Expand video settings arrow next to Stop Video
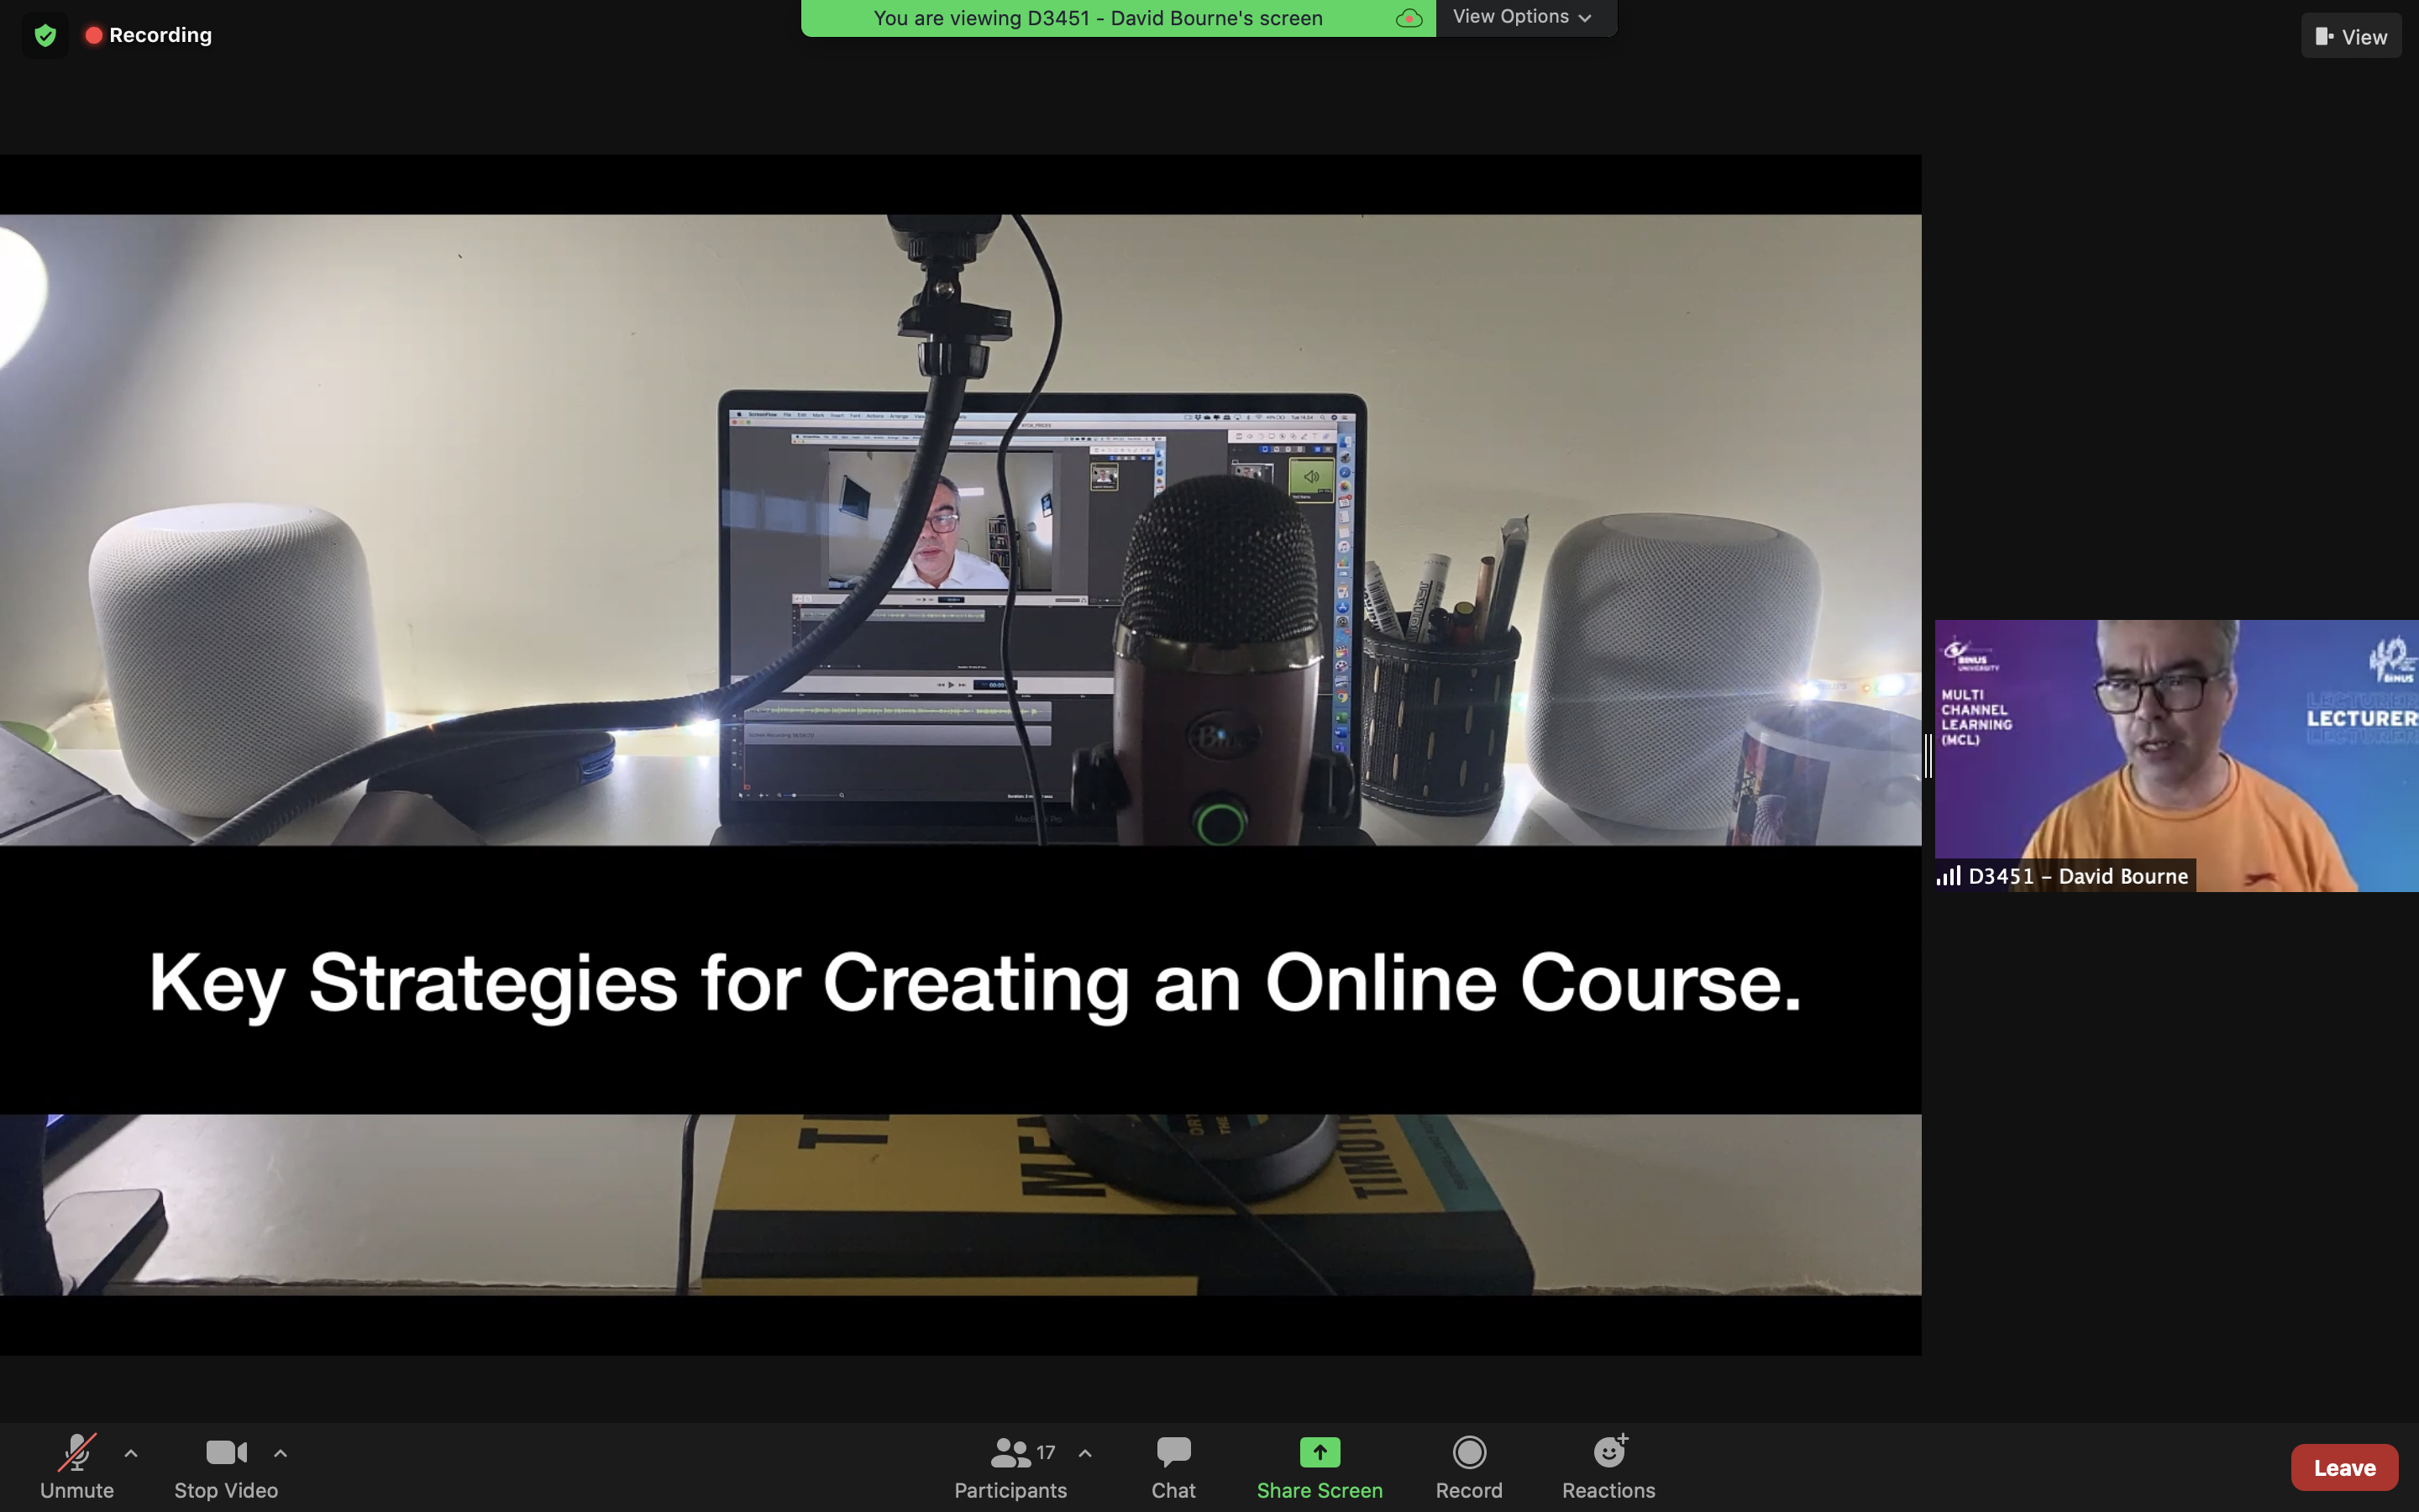 pos(281,1453)
